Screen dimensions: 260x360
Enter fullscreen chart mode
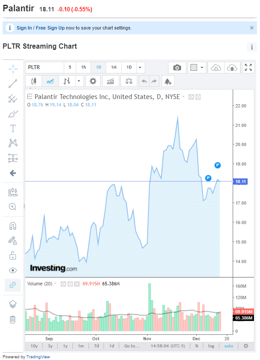coord(248,67)
